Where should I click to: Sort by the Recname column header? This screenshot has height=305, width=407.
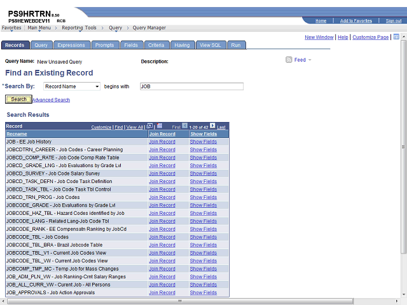[x=17, y=134]
